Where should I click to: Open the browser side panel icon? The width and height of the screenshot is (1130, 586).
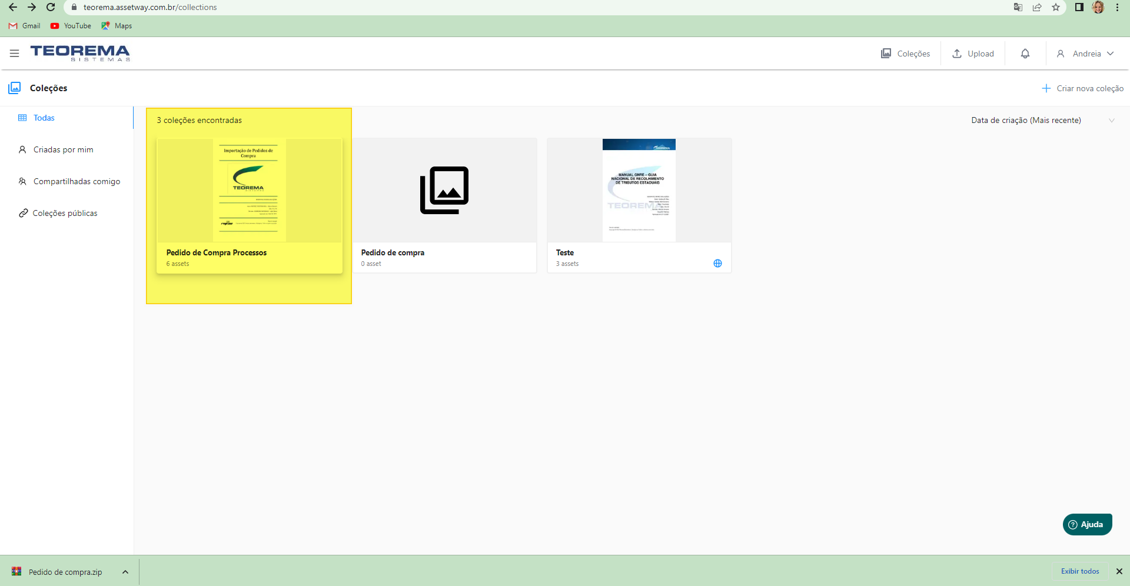[1079, 7]
